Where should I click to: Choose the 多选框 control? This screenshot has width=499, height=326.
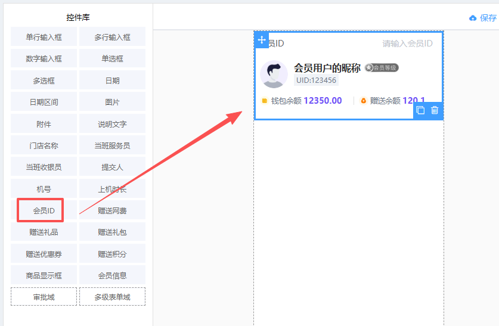44,80
